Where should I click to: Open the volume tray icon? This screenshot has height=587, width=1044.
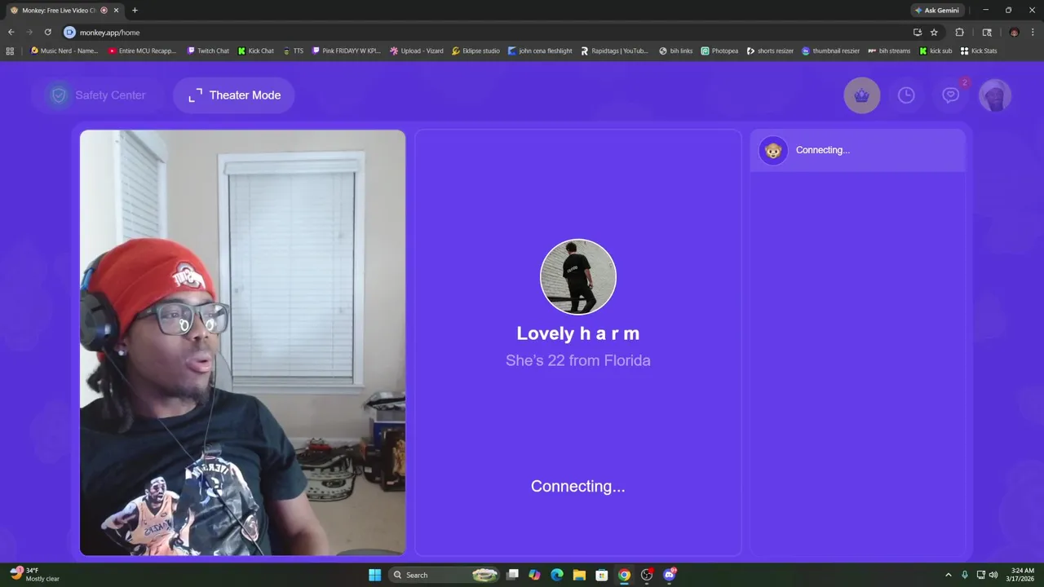(993, 575)
